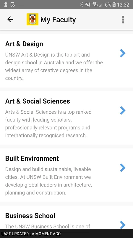Expand Art & Design with chevron
The width and height of the screenshot is (133, 238).
pos(123,53)
